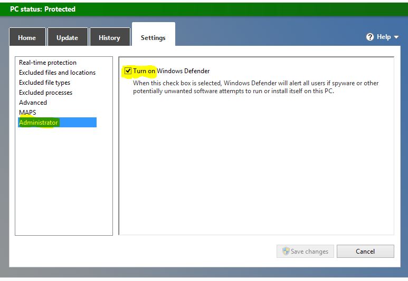Click the Help question mark icon
Viewport: 408px width, 281px height.
click(x=370, y=37)
